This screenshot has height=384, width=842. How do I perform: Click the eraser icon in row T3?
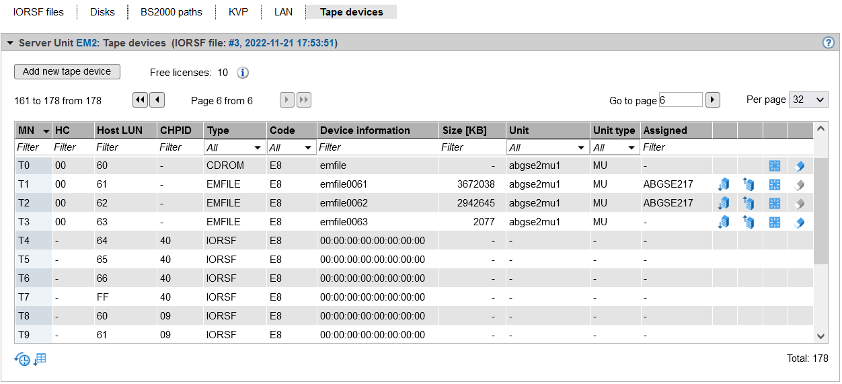click(x=800, y=222)
